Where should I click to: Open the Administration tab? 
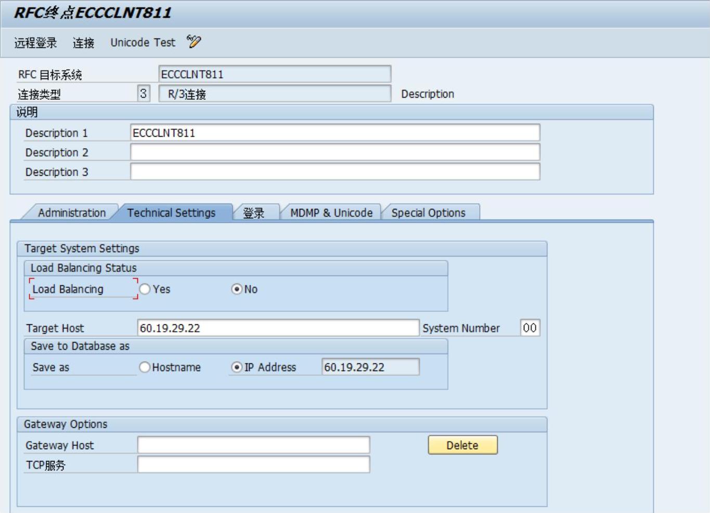coord(72,213)
